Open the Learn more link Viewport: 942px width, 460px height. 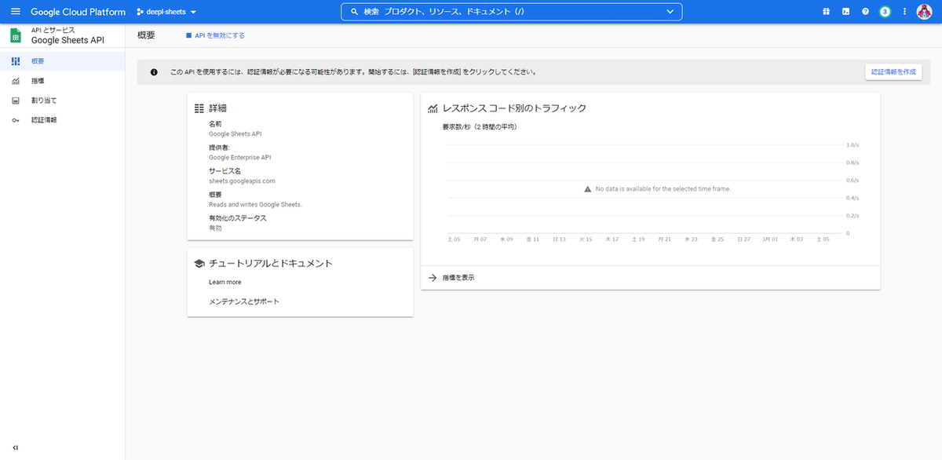pos(225,282)
